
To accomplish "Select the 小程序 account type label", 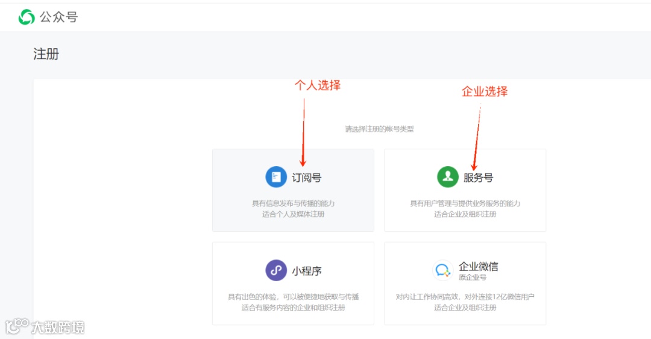I will [306, 271].
